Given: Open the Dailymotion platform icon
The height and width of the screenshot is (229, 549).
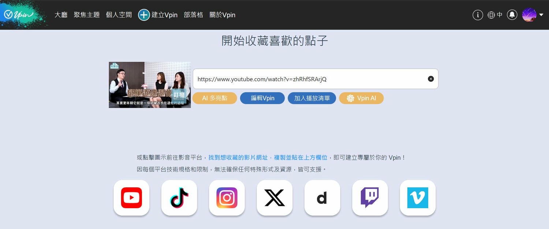Looking at the screenshot, I should [322, 198].
